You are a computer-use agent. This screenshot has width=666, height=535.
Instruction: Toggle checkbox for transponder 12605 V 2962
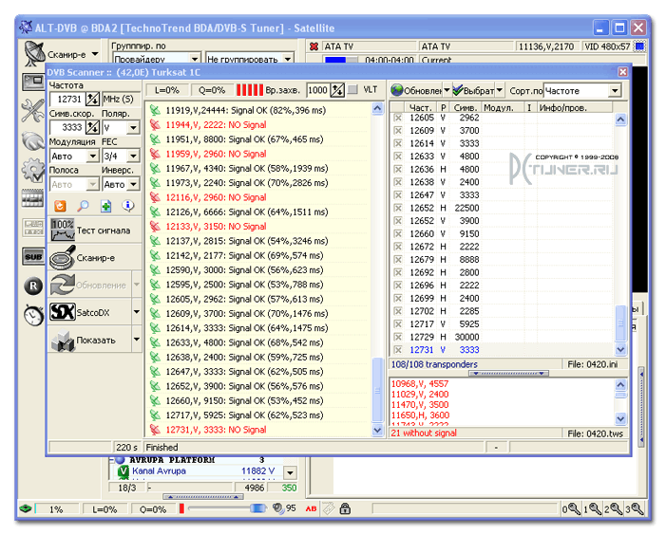click(397, 118)
